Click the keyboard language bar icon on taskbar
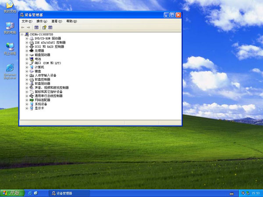The image size is (263, 197). (x=231, y=193)
